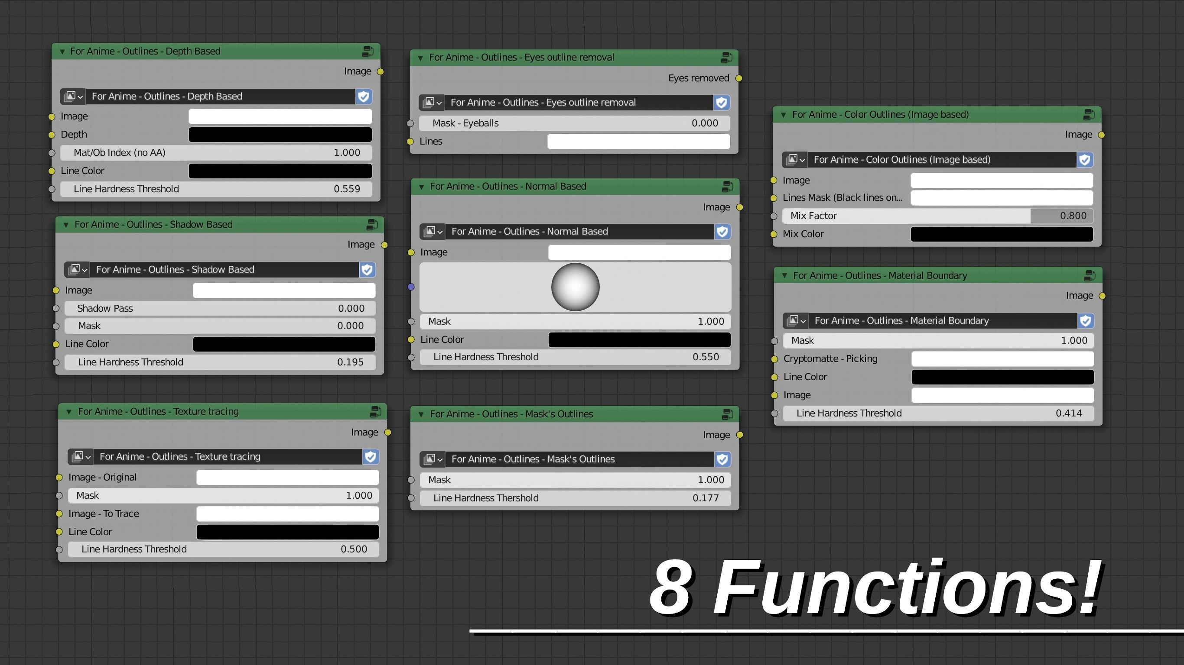1184x665 pixels.
Task: Collapse the Shadow Based node
Action: (x=66, y=225)
